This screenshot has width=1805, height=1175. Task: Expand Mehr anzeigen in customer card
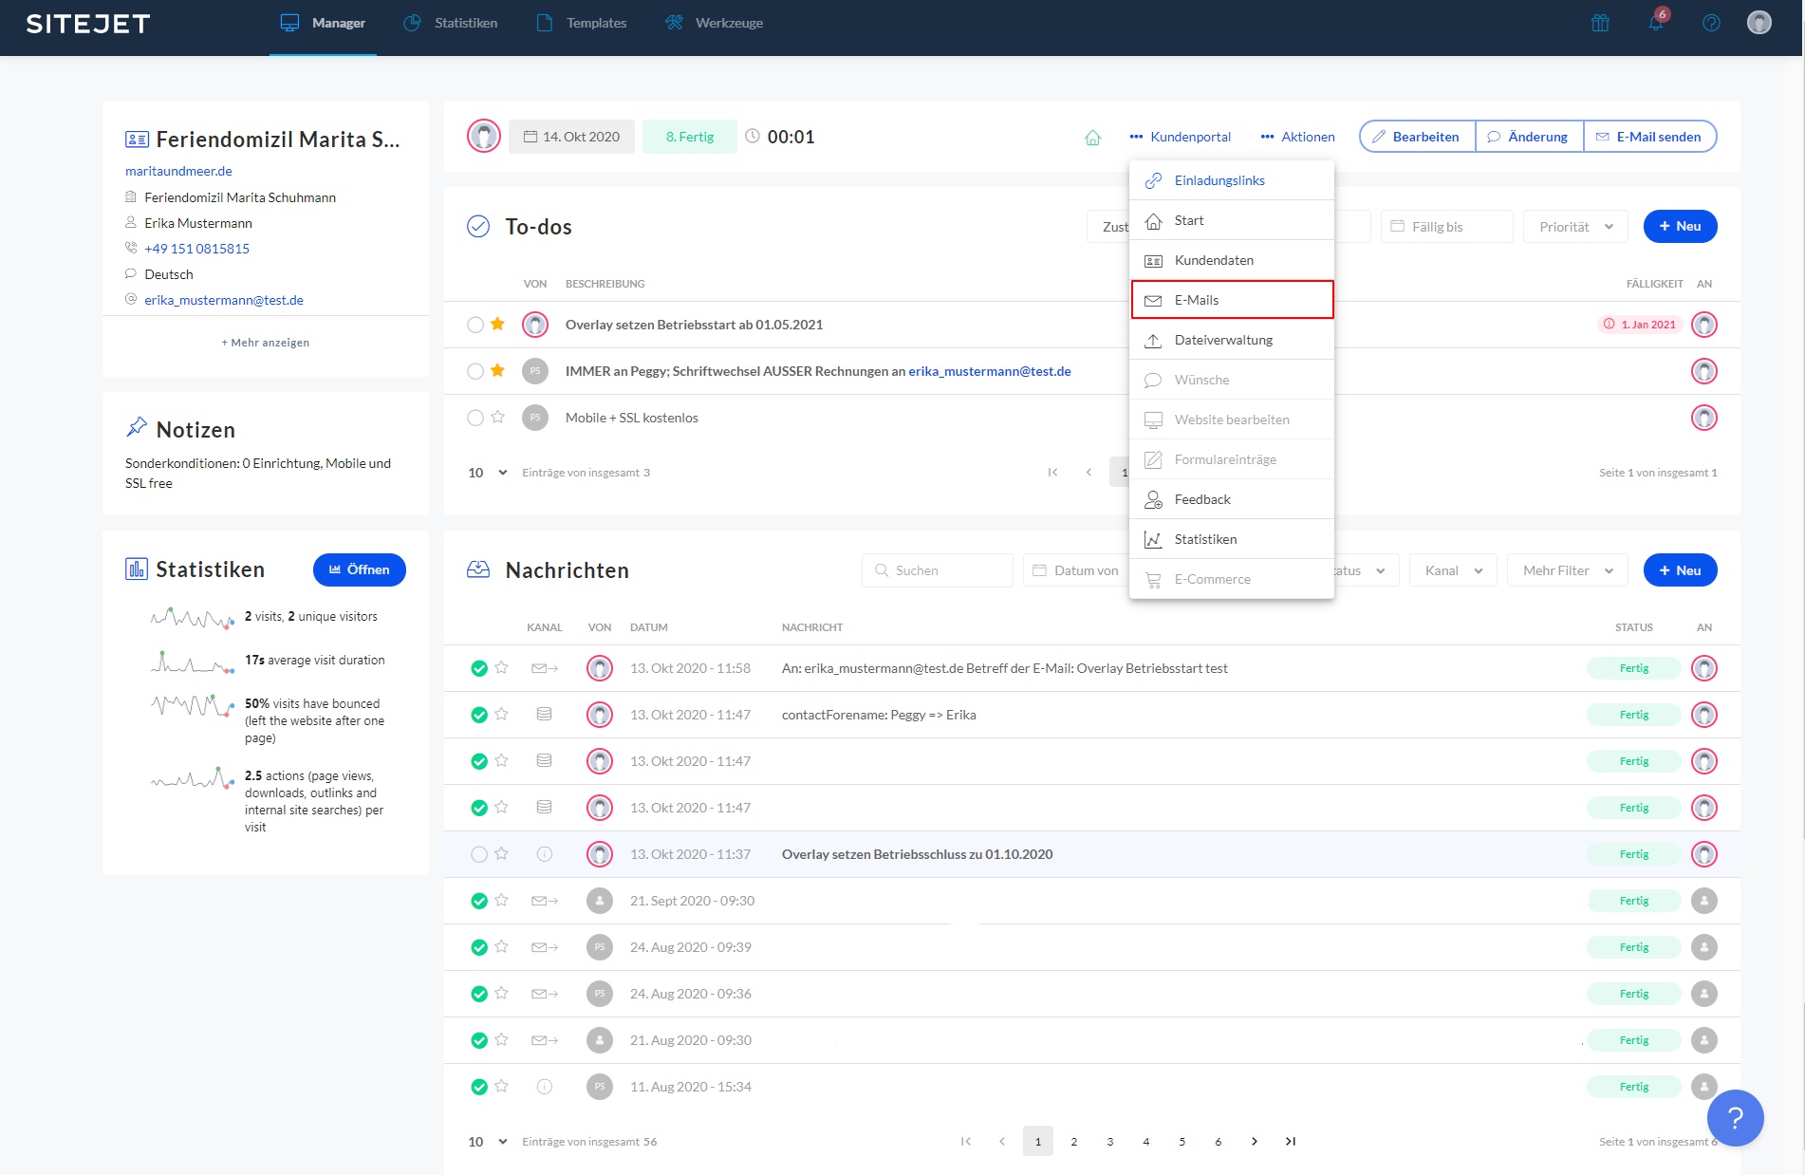[266, 343]
